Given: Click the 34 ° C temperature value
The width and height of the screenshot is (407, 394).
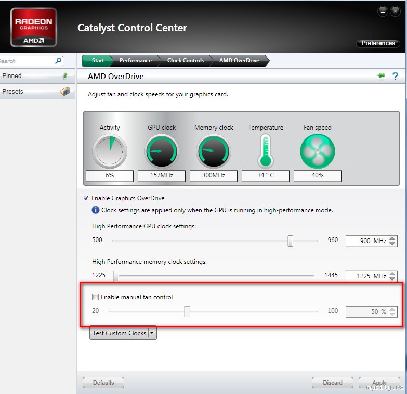Looking at the screenshot, I should point(265,175).
